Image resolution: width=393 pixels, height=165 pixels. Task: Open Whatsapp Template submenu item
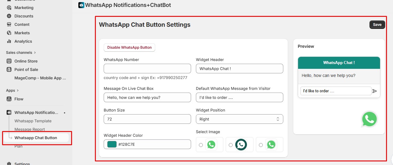click(x=33, y=121)
